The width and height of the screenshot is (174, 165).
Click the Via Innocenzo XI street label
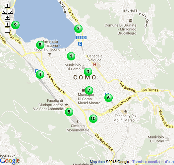[x=56, y=84]
